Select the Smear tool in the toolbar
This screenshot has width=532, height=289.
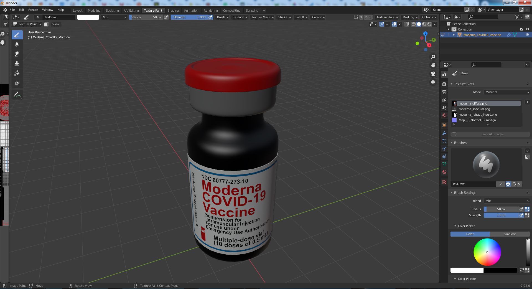(17, 54)
